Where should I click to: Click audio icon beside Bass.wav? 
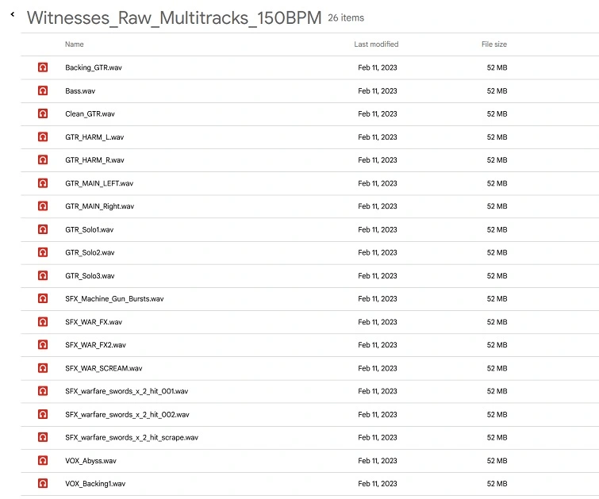coord(43,91)
